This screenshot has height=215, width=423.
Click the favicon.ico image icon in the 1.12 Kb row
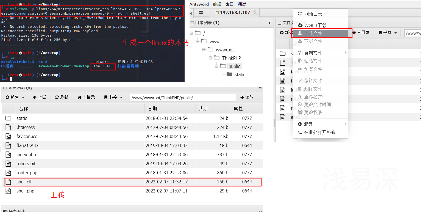click(x=8, y=136)
